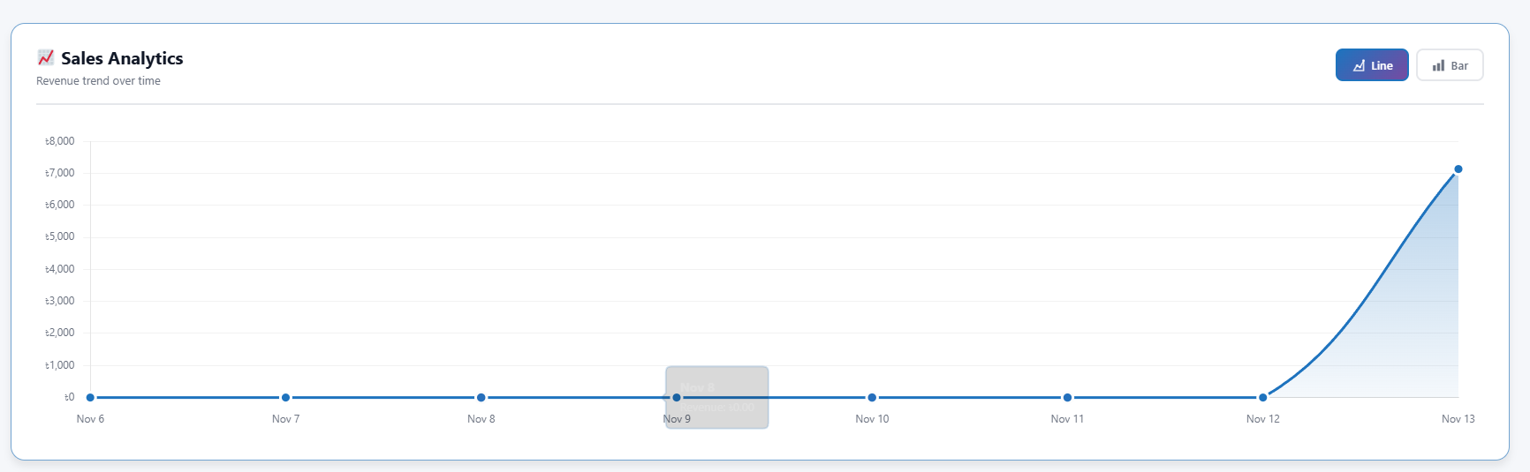
Task: Select the Nov 10 data point marker
Action: 872,398
